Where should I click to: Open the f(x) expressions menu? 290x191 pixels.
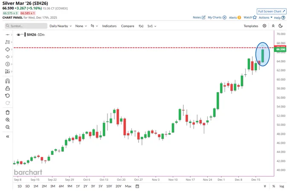click(x=141, y=26)
